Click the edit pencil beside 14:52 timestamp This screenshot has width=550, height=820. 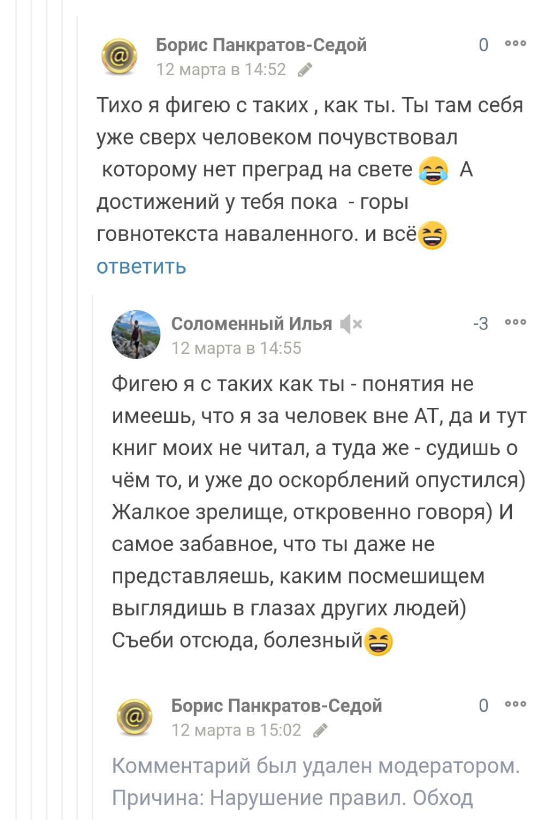pos(306,70)
